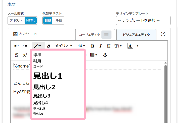
Task: Select 引用 style in the list
Action: click(x=37, y=61)
